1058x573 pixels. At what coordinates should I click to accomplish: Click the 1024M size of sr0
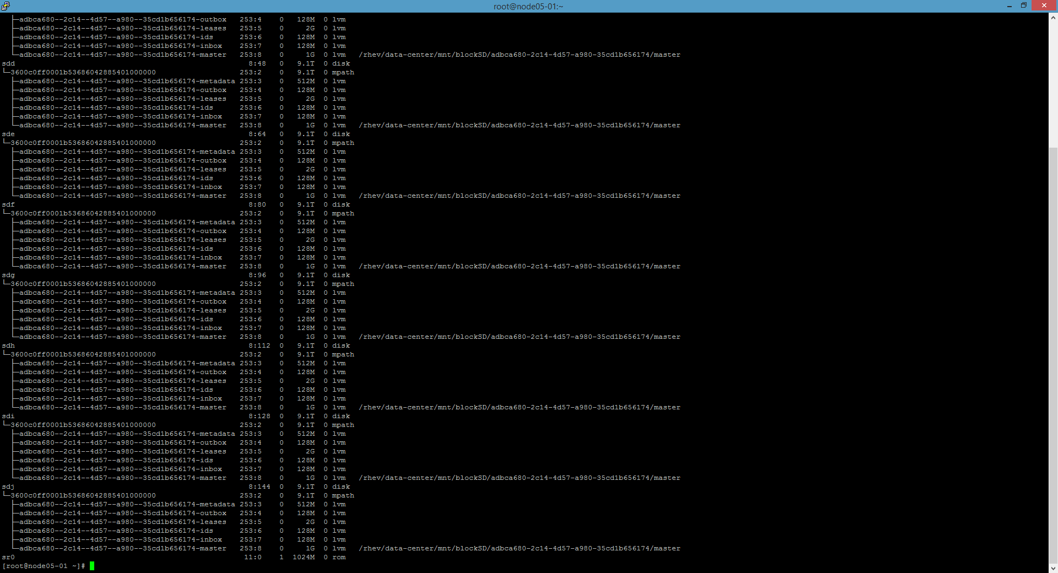click(x=304, y=557)
